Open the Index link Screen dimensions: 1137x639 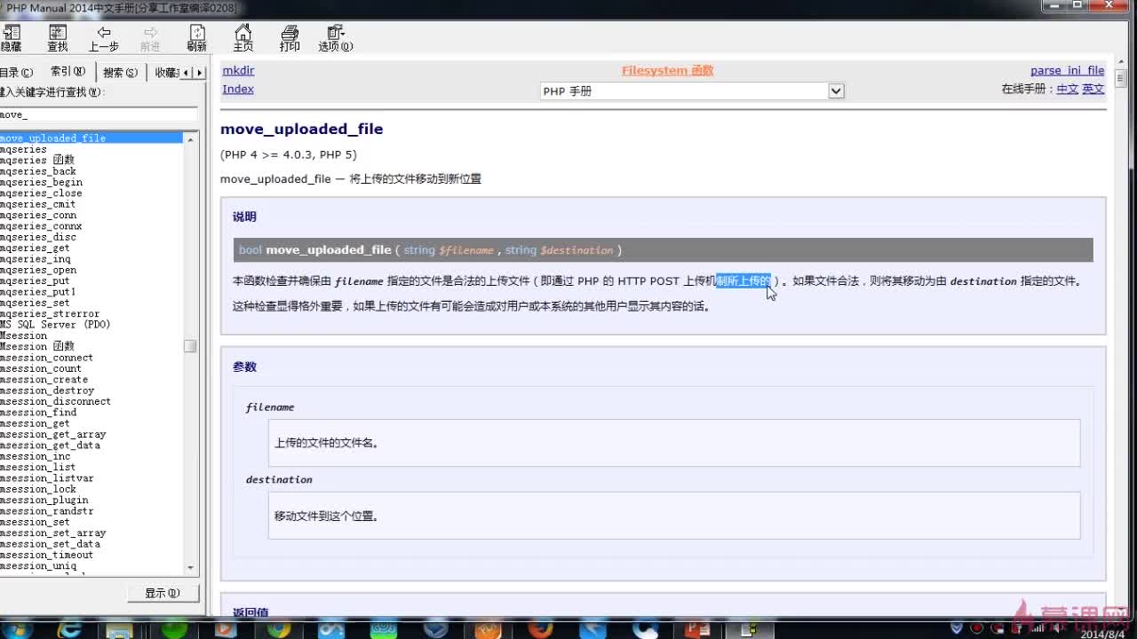pos(238,89)
